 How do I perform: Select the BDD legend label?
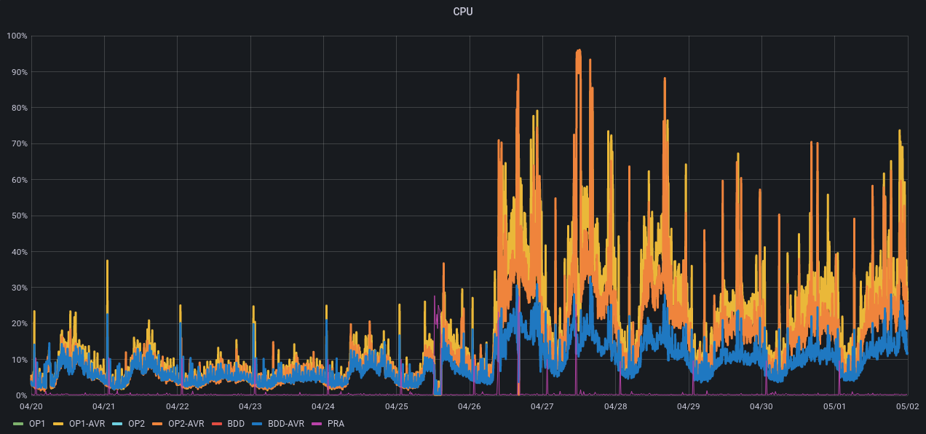click(x=236, y=423)
